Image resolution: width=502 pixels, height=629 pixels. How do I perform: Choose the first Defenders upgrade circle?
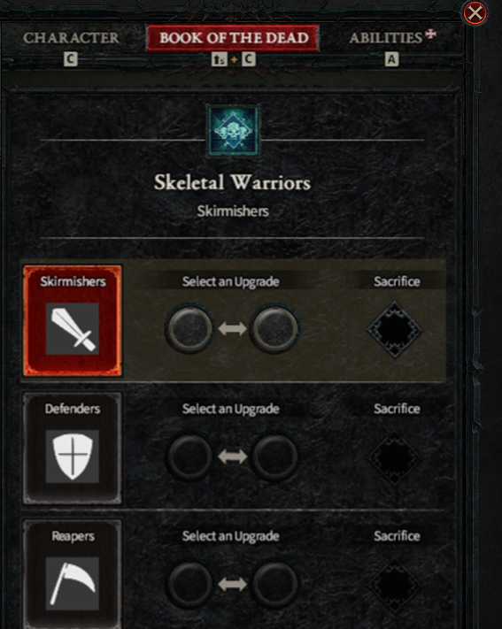pyautogui.click(x=189, y=456)
